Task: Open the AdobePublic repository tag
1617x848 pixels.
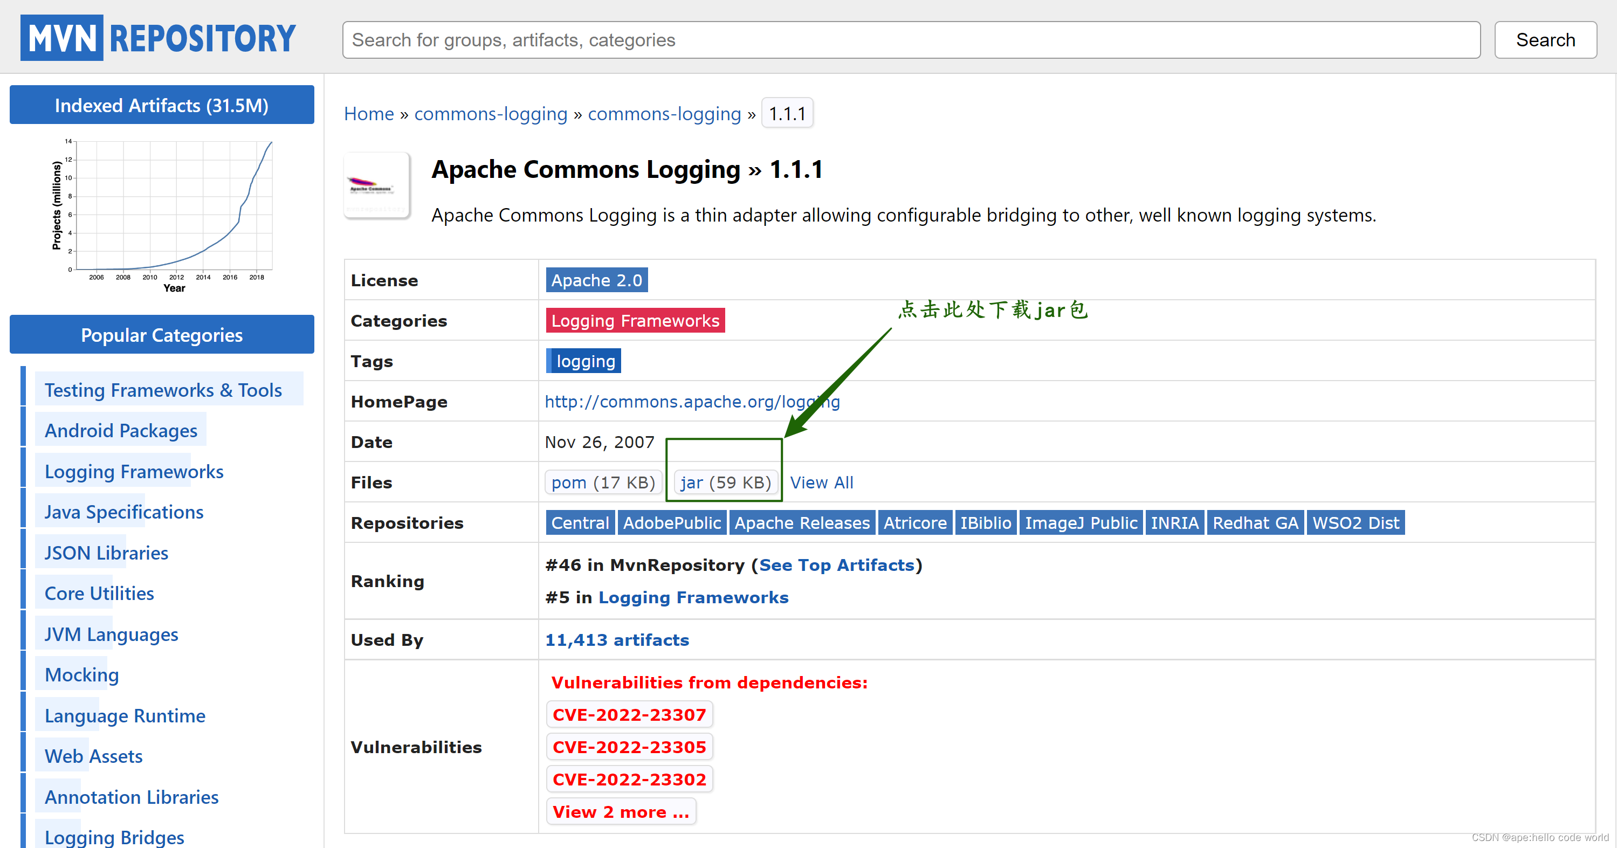Action: click(x=672, y=523)
